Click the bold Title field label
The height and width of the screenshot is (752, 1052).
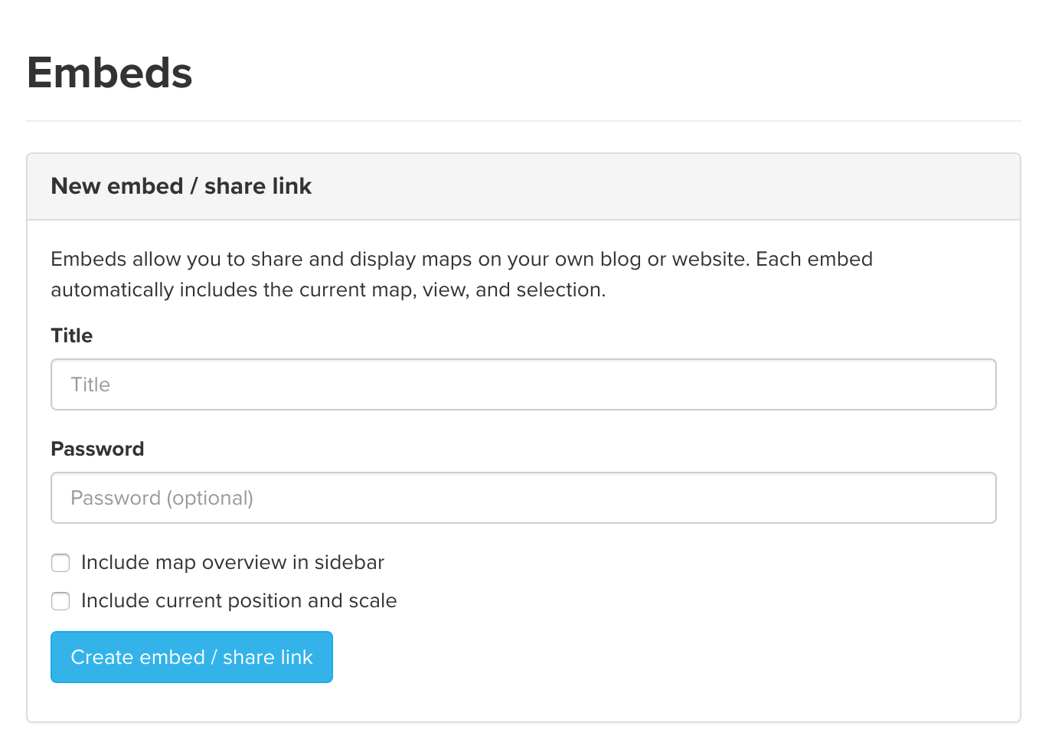click(72, 335)
